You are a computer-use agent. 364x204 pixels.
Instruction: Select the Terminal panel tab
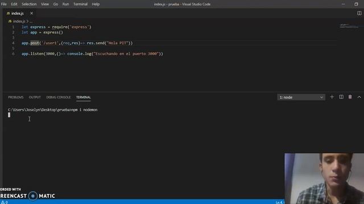pyautogui.click(x=84, y=97)
